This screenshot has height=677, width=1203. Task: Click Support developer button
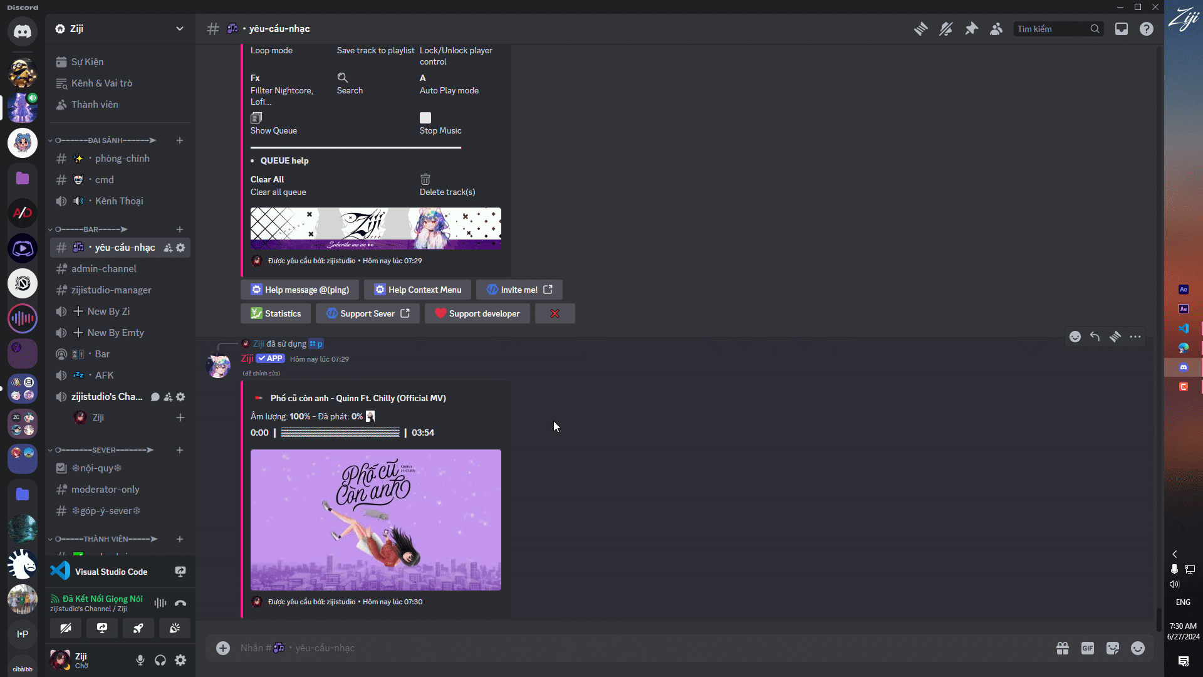coord(477,313)
